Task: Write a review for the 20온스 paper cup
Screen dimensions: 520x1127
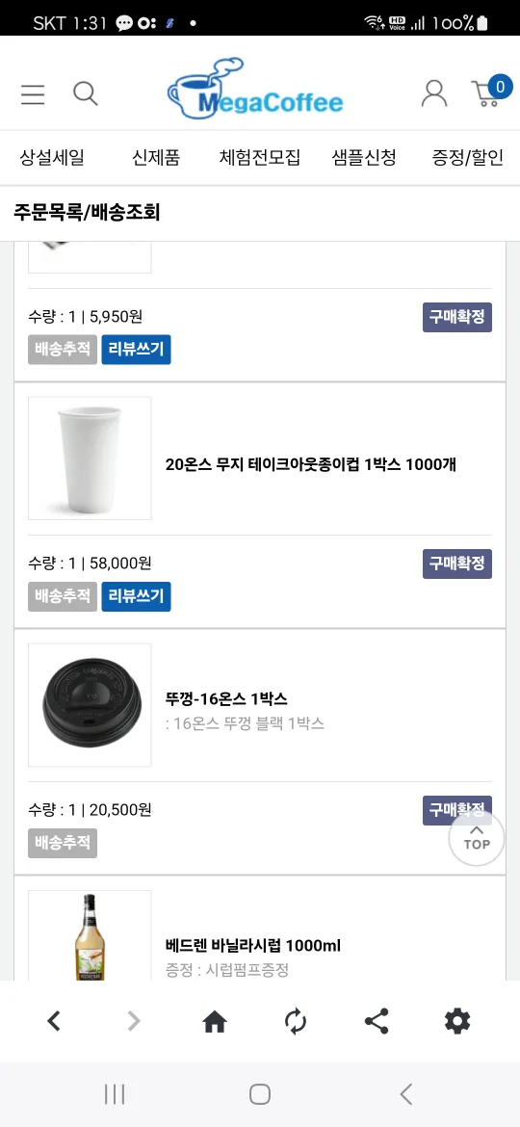Action: tap(136, 596)
